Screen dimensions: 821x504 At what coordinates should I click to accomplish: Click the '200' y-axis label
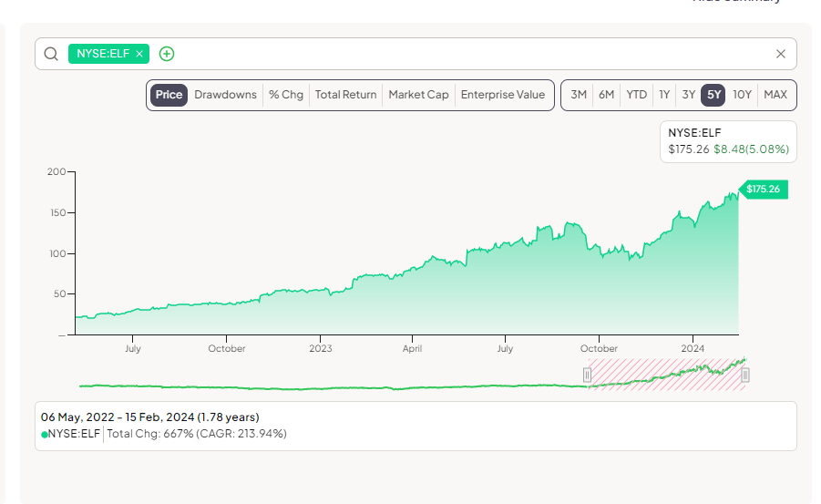56,172
